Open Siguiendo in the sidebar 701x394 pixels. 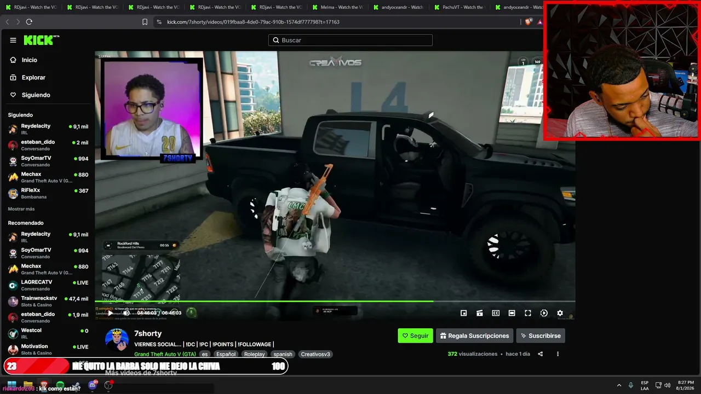tap(36, 95)
